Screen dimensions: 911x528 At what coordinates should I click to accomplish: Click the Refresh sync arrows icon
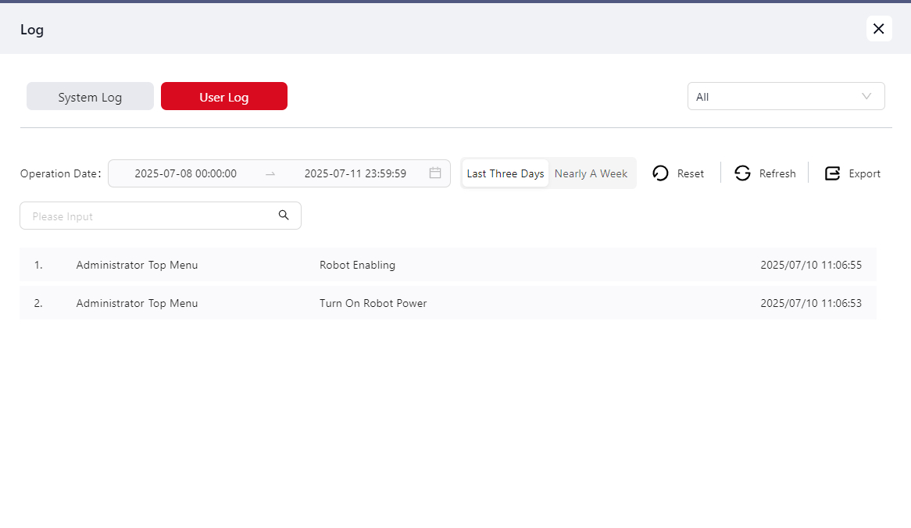742,173
